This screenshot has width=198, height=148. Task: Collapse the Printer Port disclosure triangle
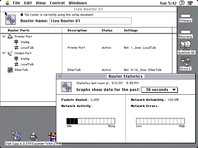click(x=4, y=37)
